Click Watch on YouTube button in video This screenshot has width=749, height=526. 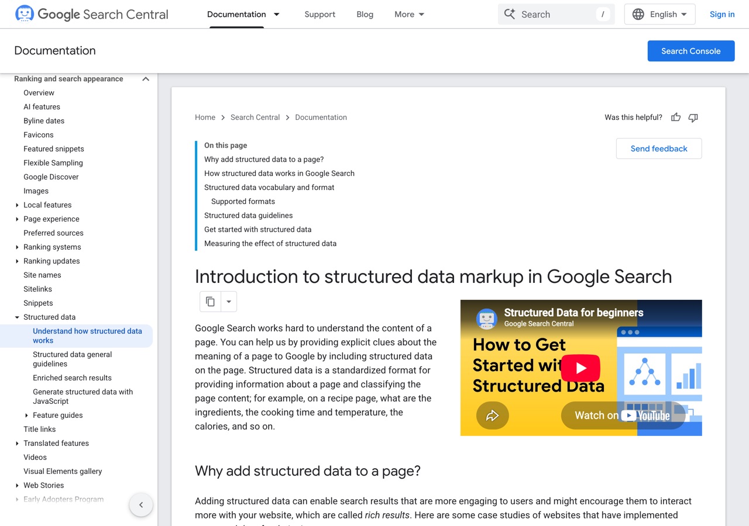coord(623,416)
